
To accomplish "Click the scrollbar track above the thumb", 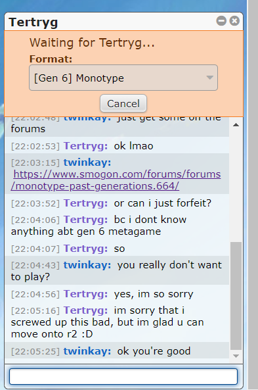I will click(236, 186).
